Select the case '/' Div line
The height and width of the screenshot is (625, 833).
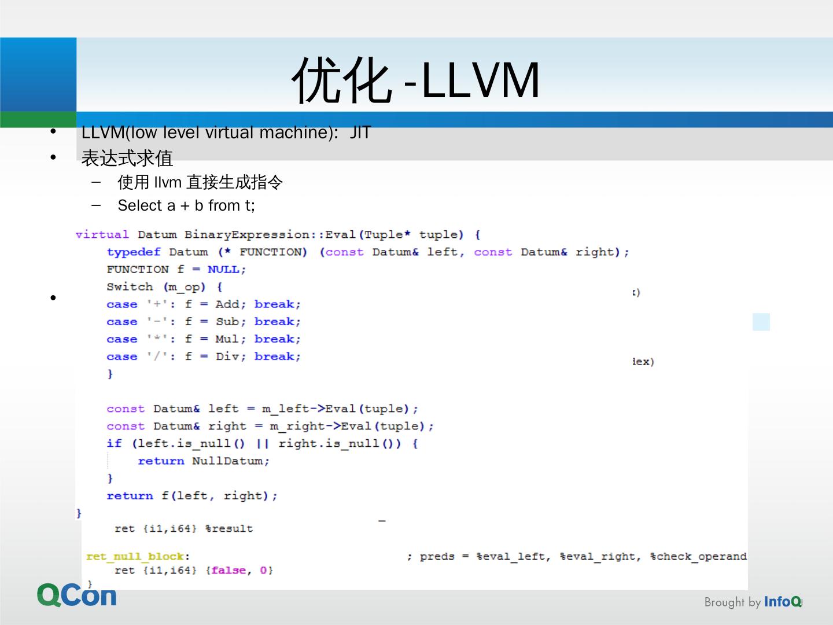[204, 356]
